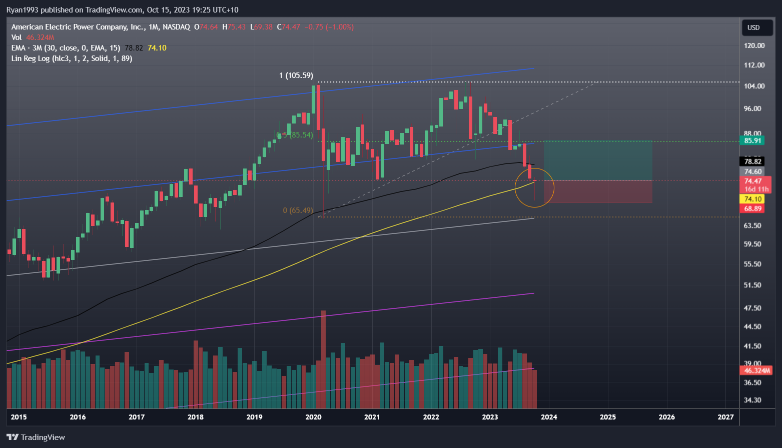Click the 0 (65.49) Fibonacci label
782x448 pixels.
[298, 210]
